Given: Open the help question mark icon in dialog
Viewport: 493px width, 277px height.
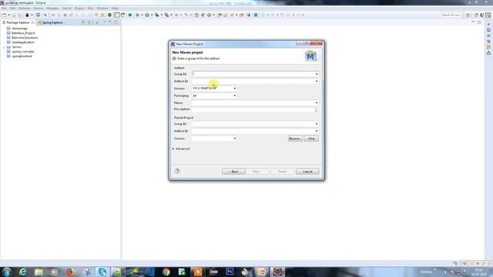Looking at the screenshot, I should [x=177, y=171].
